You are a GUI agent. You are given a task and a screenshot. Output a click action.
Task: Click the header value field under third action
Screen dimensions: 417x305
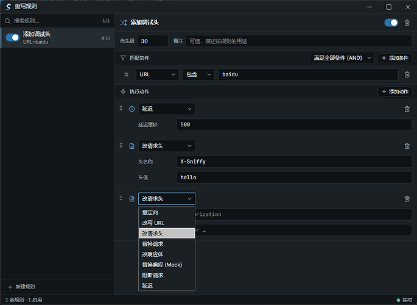coord(303,230)
